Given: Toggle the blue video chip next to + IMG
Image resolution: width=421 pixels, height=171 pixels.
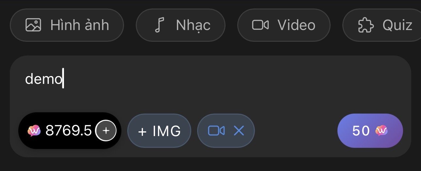Looking at the screenshot, I should [x=226, y=131].
